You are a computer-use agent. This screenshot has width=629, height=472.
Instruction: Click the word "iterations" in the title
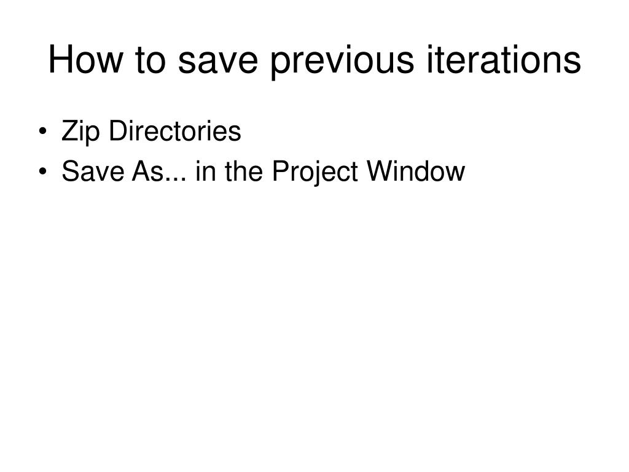(x=504, y=60)
